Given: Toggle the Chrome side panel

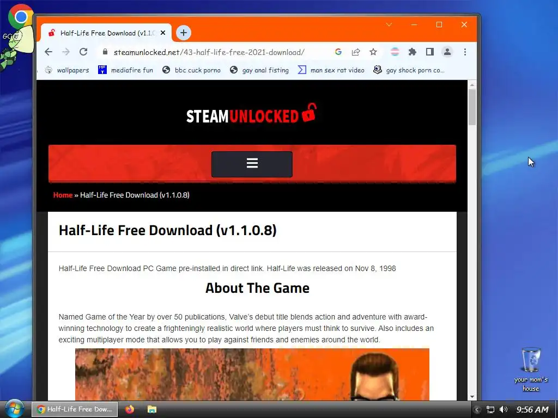Looking at the screenshot, I should [x=429, y=52].
